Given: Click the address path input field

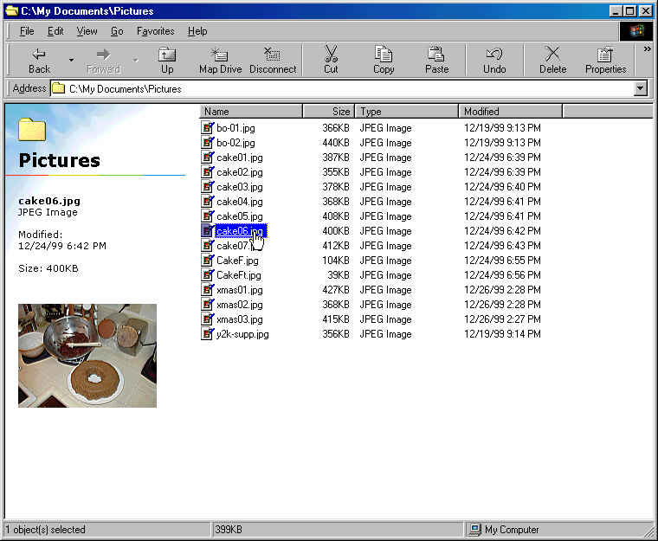Looking at the screenshot, I should click(x=346, y=88).
